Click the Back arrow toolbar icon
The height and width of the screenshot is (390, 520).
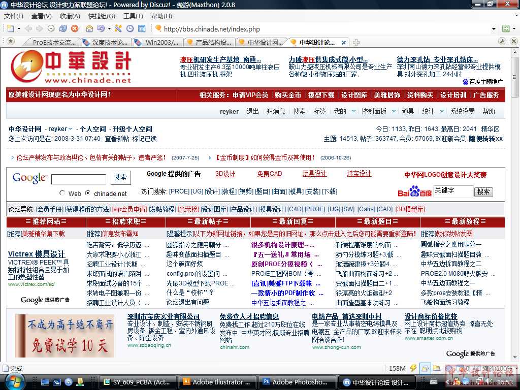tap(28, 28)
